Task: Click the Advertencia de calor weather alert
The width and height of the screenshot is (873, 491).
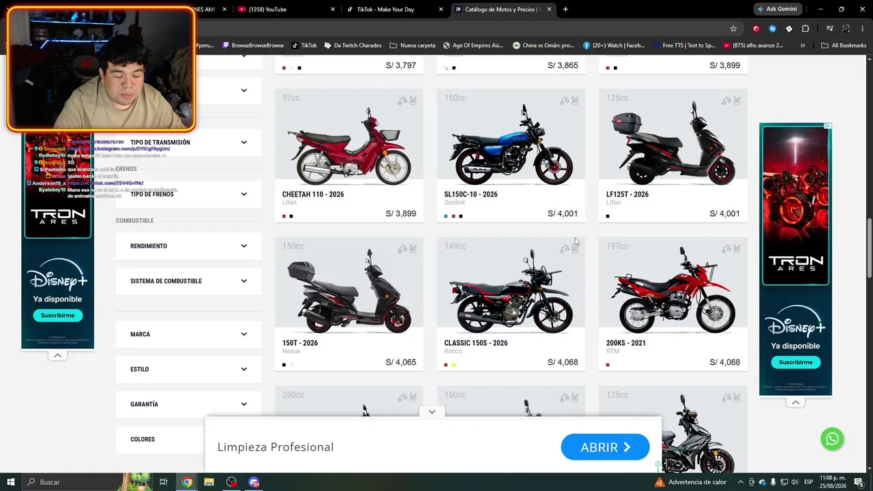Action: (x=690, y=482)
